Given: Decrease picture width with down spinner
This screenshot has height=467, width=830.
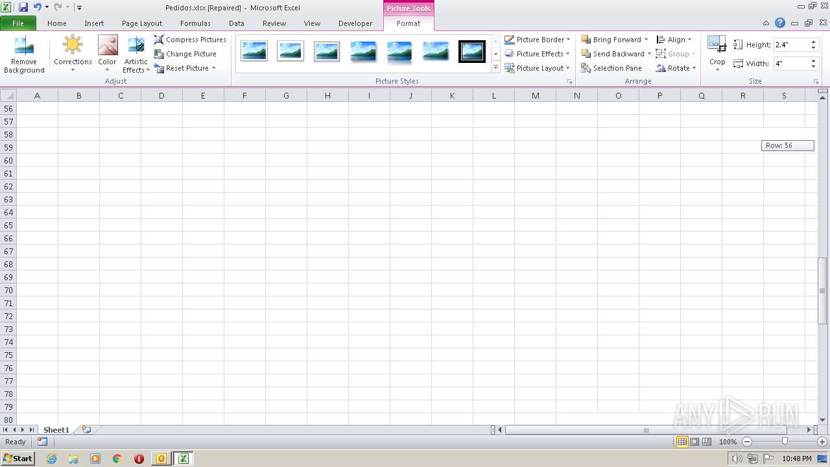Looking at the screenshot, I should (x=813, y=67).
